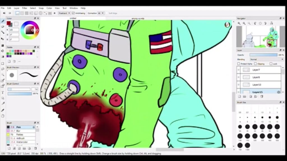Image resolution: width=287 pixels, height=161 pixels.
Task: Hide Layer8 using its visibility toggle
Action: tap(239, 77)
